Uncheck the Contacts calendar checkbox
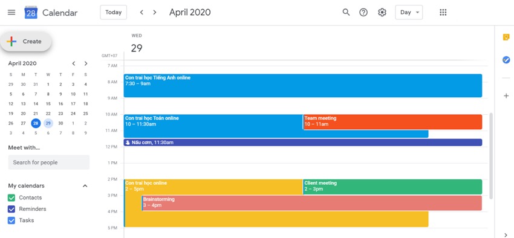 [x=11, y=198]
